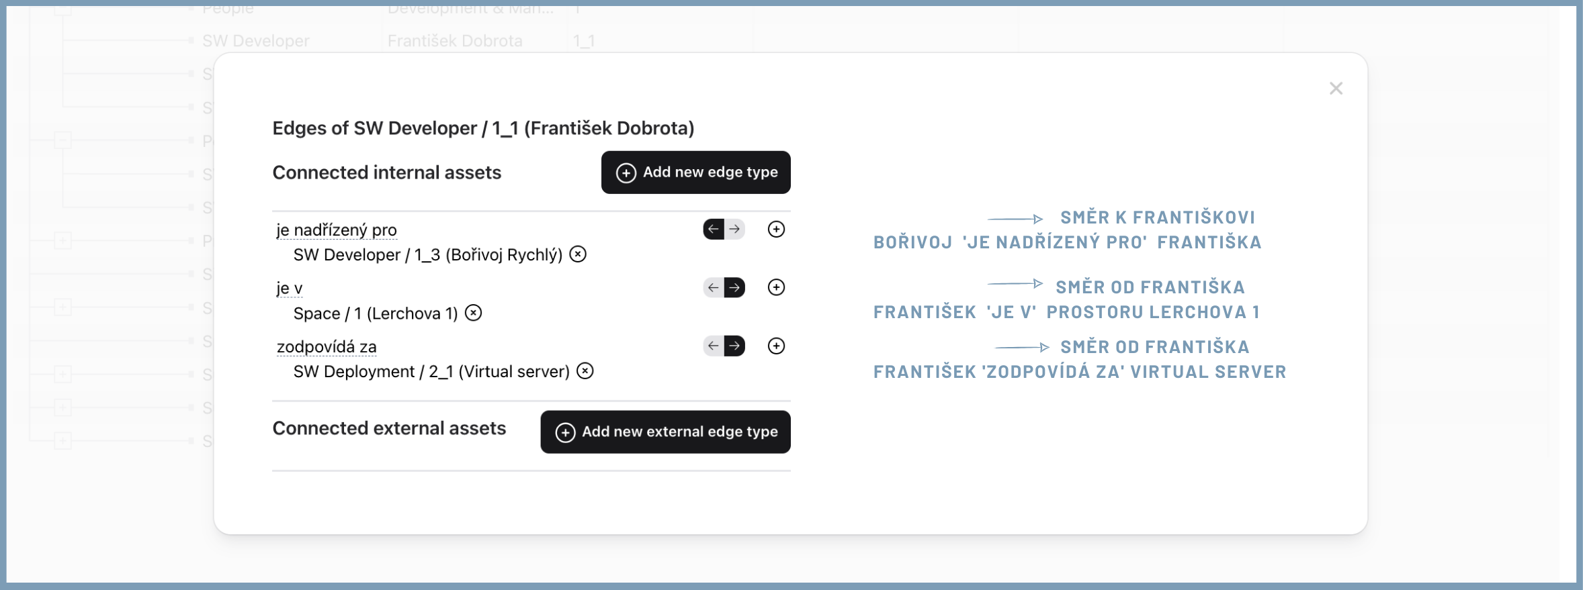Set 'je nadřízený pro' direction to right arrow
The height and width of the screenshot is (590, 1583).
tap(735, 230)
